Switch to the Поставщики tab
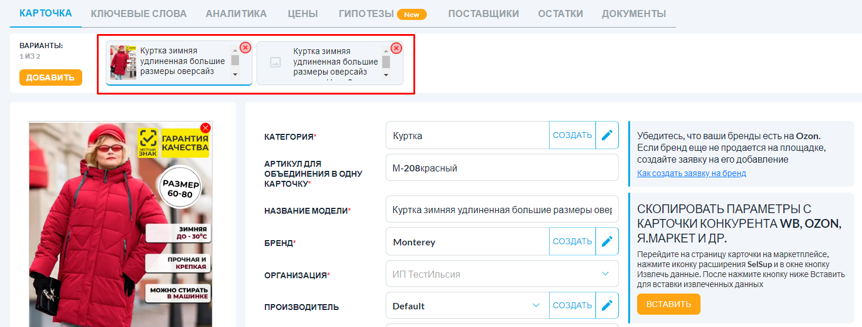This screenshot has width=862, height=327. [x=483, y=14]
